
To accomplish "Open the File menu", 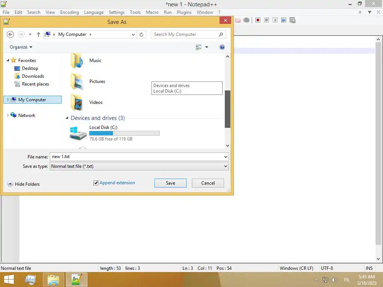I will 6,12.
